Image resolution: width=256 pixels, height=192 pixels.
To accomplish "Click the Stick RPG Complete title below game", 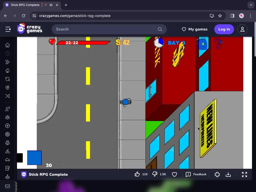I will (48, 174).
